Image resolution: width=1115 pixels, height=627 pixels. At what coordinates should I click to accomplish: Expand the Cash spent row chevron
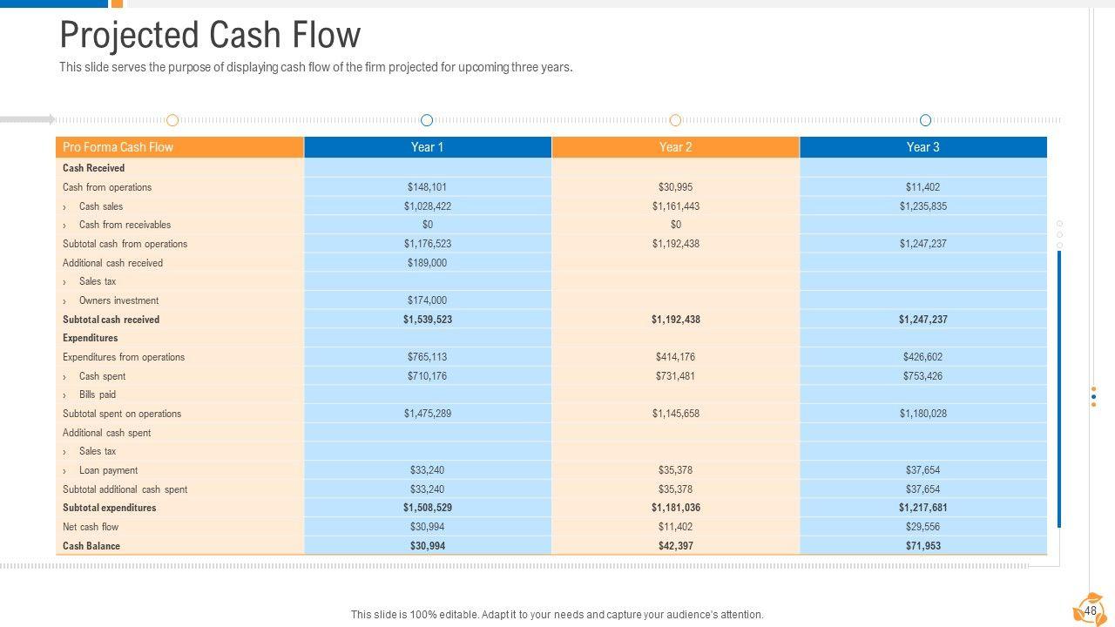(x=64, y=377)
